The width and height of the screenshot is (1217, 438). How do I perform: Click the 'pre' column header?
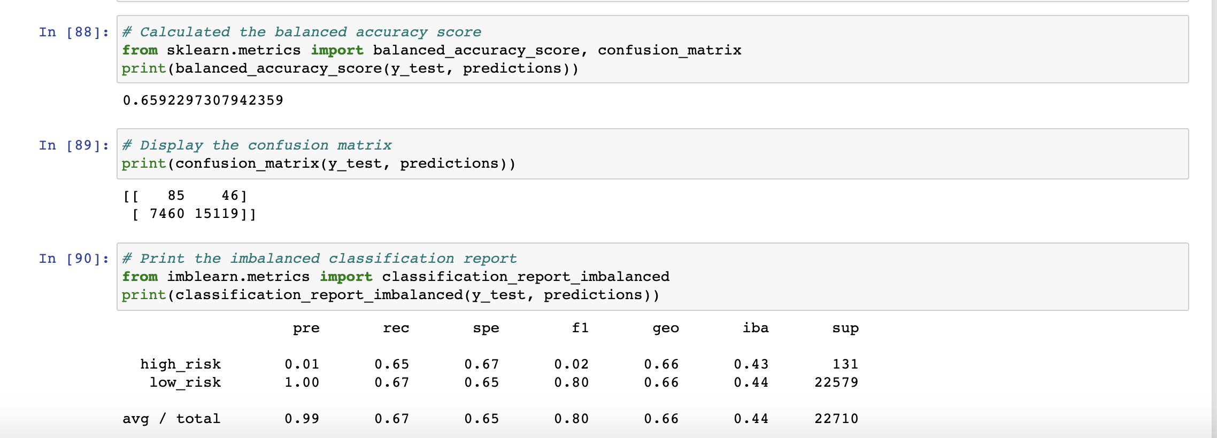click(x=306, y=328)
